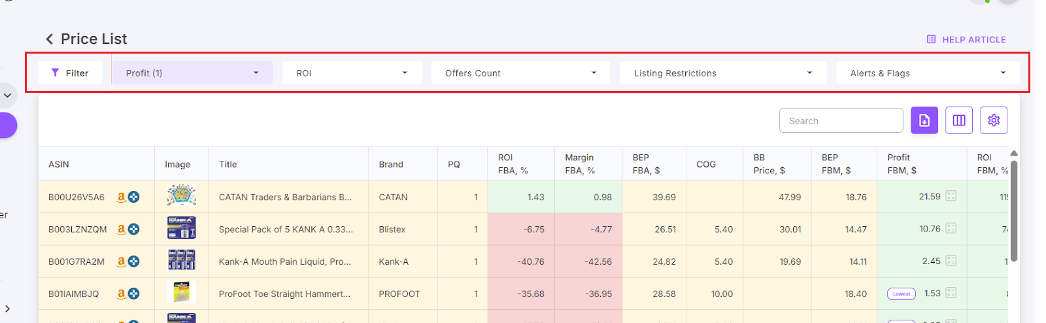Image resolution: width=1046 pixels, height=323 pixels.
Task: Open the HELP ARTICLE link
Action: (x=966, y=40)
